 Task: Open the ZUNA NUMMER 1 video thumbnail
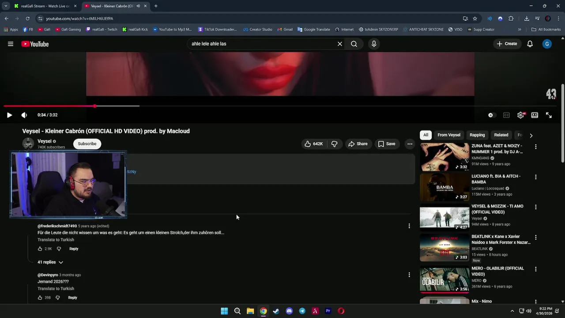444,157
